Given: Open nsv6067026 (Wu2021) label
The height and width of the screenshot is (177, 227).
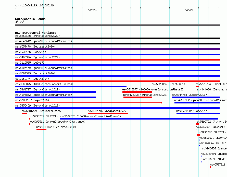Looking at the screenshot, I should 210,127.
